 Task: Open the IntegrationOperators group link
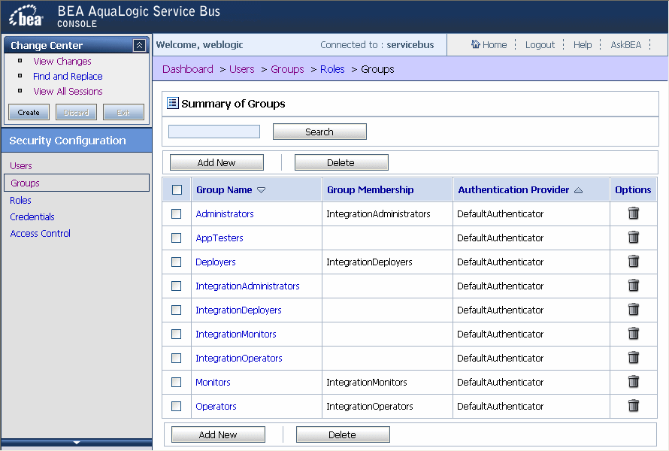[x=239, y=359]
